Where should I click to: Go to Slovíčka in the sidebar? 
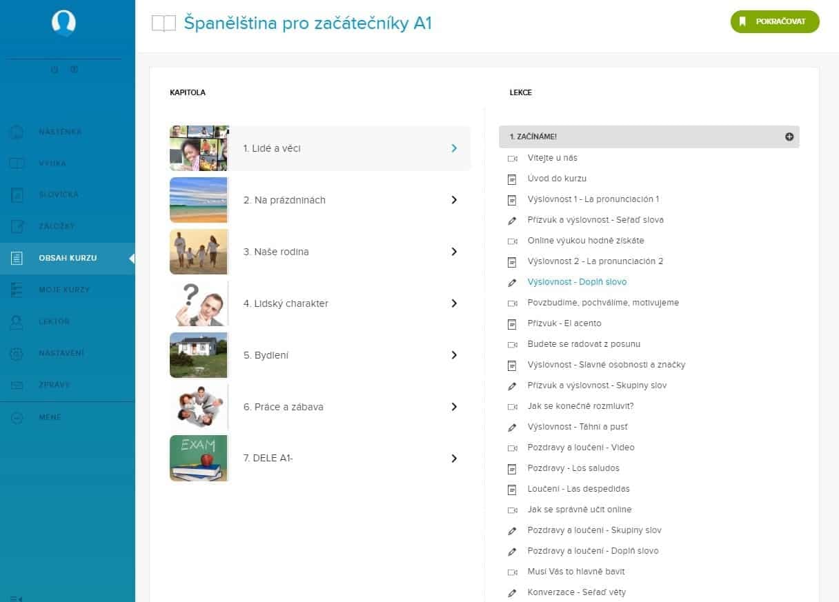coord(68,195)
